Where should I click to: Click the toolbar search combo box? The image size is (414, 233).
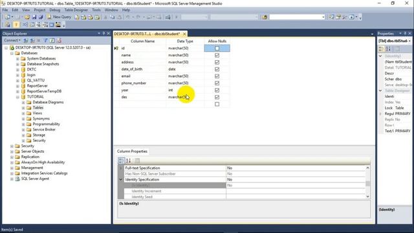[297, 17]
